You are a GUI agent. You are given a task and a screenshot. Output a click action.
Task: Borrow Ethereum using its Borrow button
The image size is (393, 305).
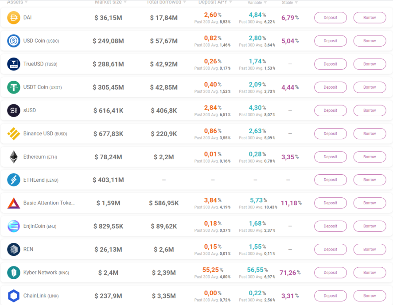coord(370,157)
